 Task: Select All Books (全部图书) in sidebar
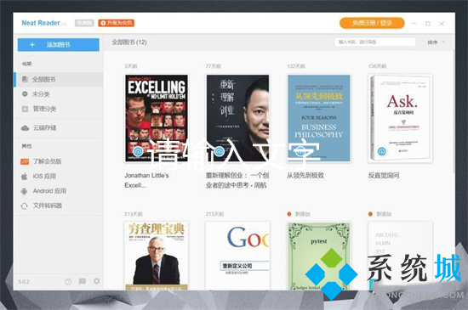[x=59, y=80]
